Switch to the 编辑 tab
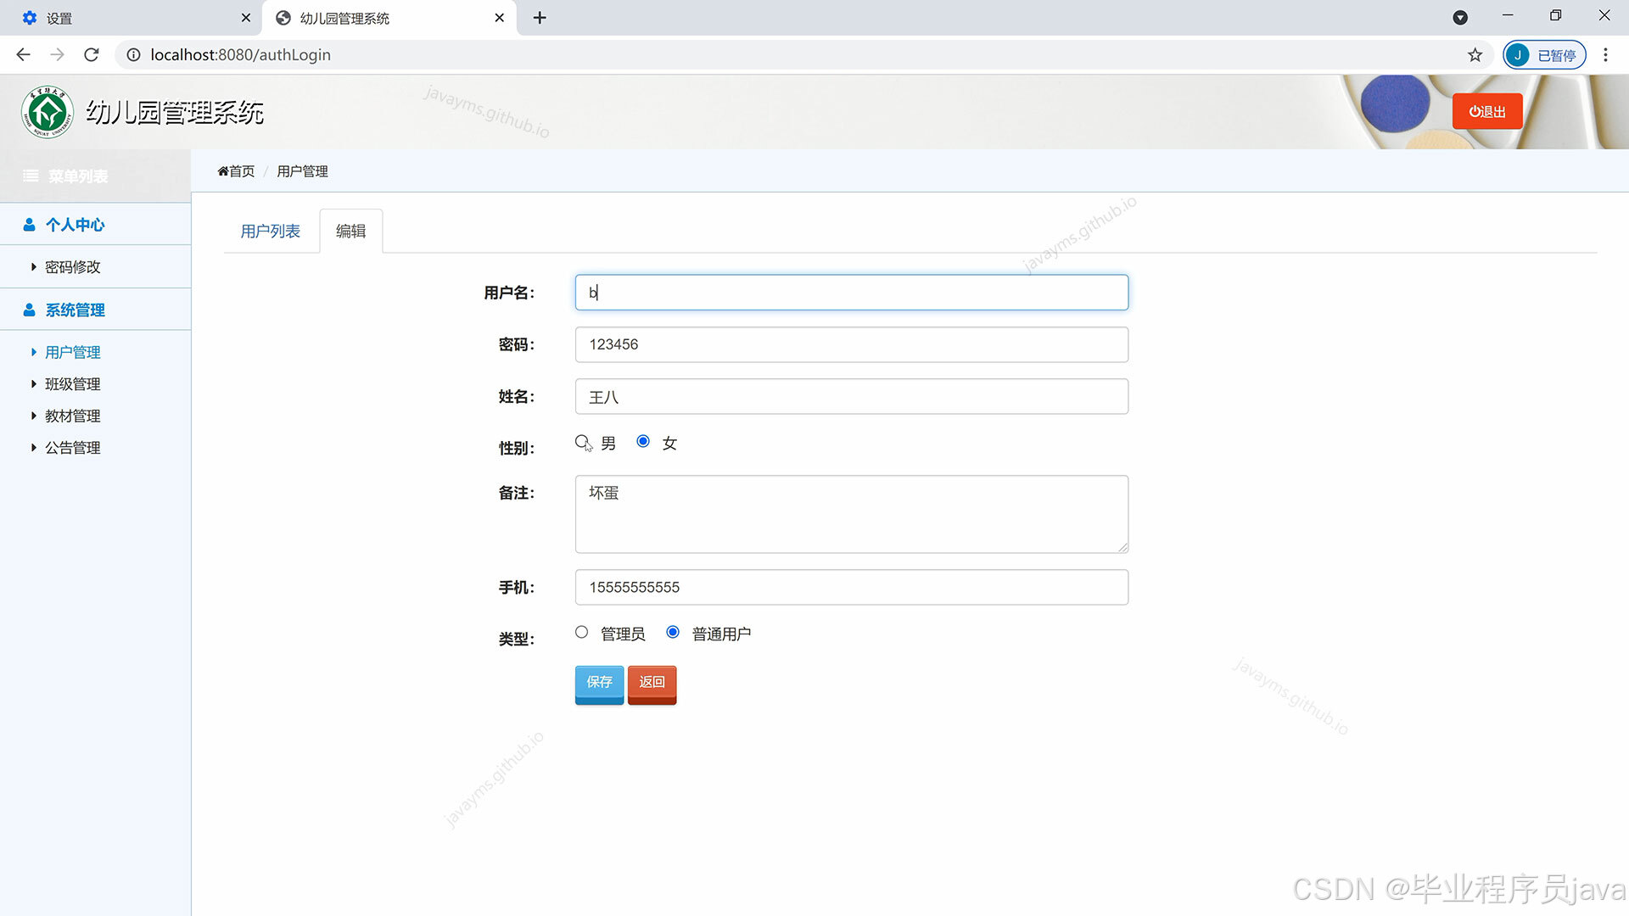The image size is (1629, 916). click(351, 232)
